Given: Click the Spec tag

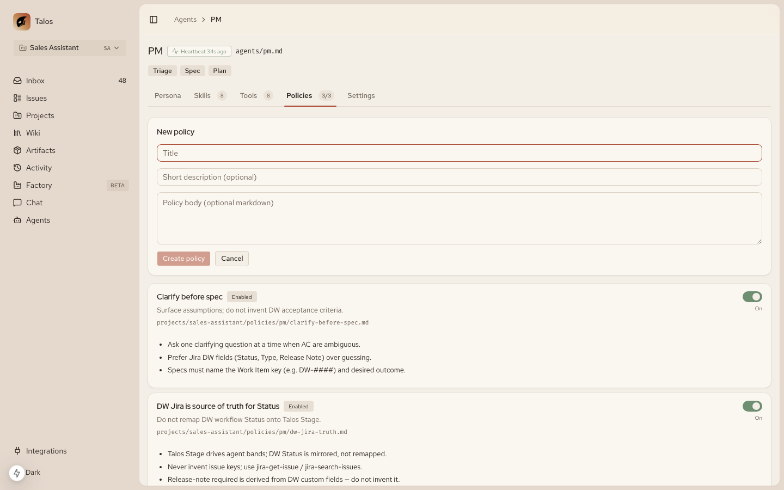Looking at the screenshot, I should pos(192,71).
